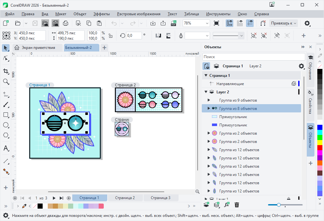Click the Copy icon in toolbar
The image size is (324, 221).
click(89, 23)
